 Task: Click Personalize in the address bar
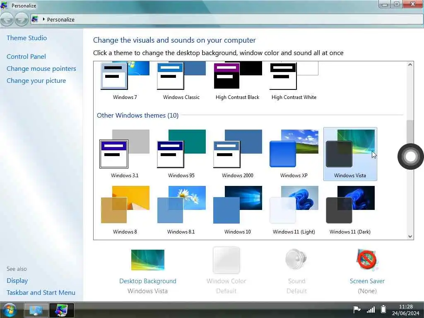pyautogui.click(x=61, y=19)
